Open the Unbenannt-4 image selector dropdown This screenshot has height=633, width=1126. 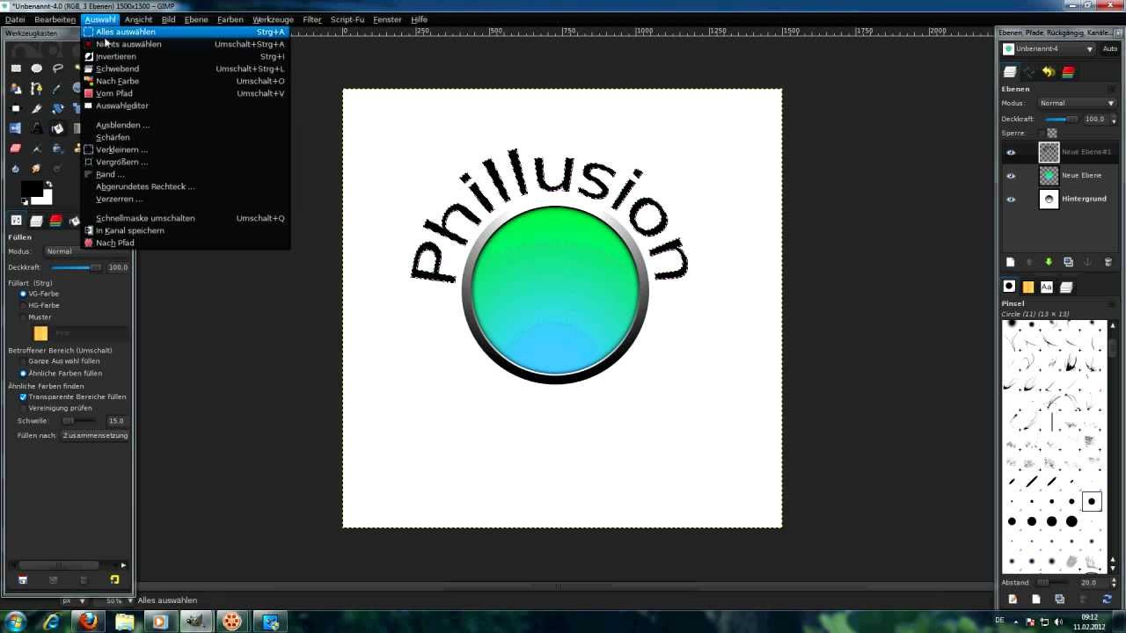(x=1049, y=49)
